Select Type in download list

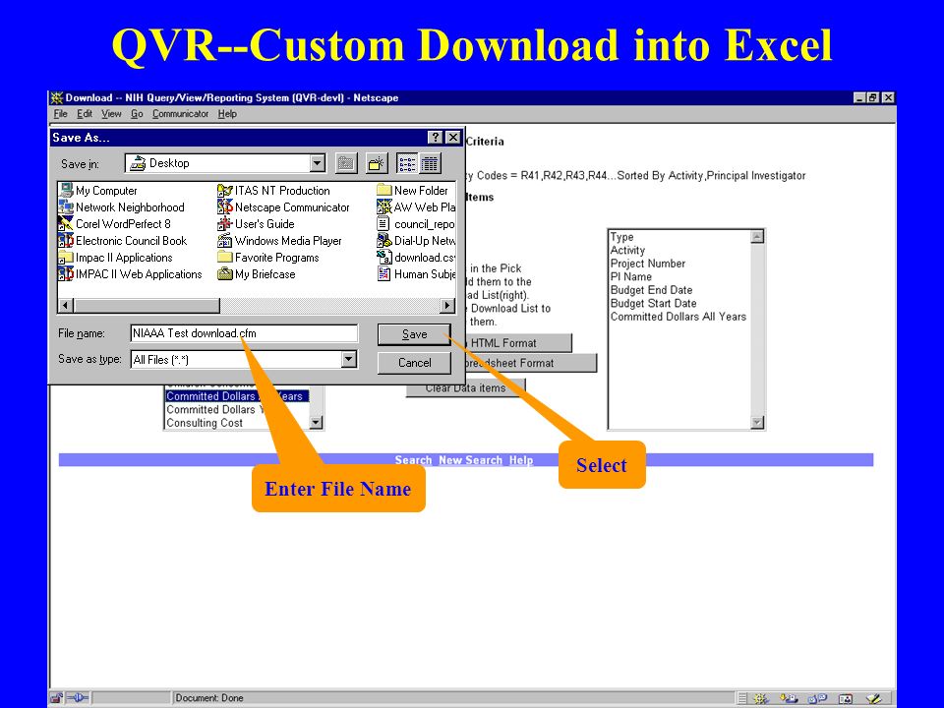621,237
